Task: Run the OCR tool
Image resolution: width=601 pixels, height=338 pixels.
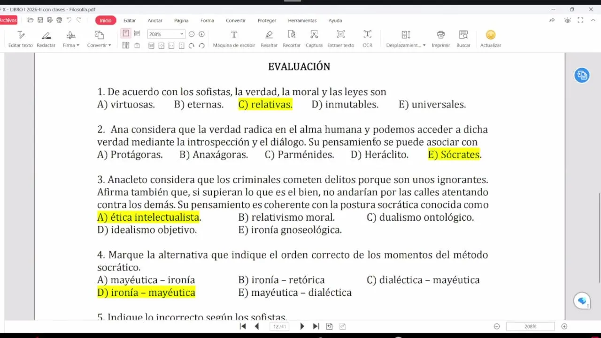Action: 367,39
